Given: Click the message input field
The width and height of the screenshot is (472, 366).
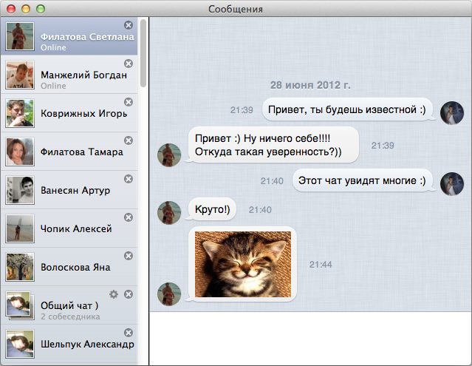Looking at the screenshot, I should (x=310, y=338).
